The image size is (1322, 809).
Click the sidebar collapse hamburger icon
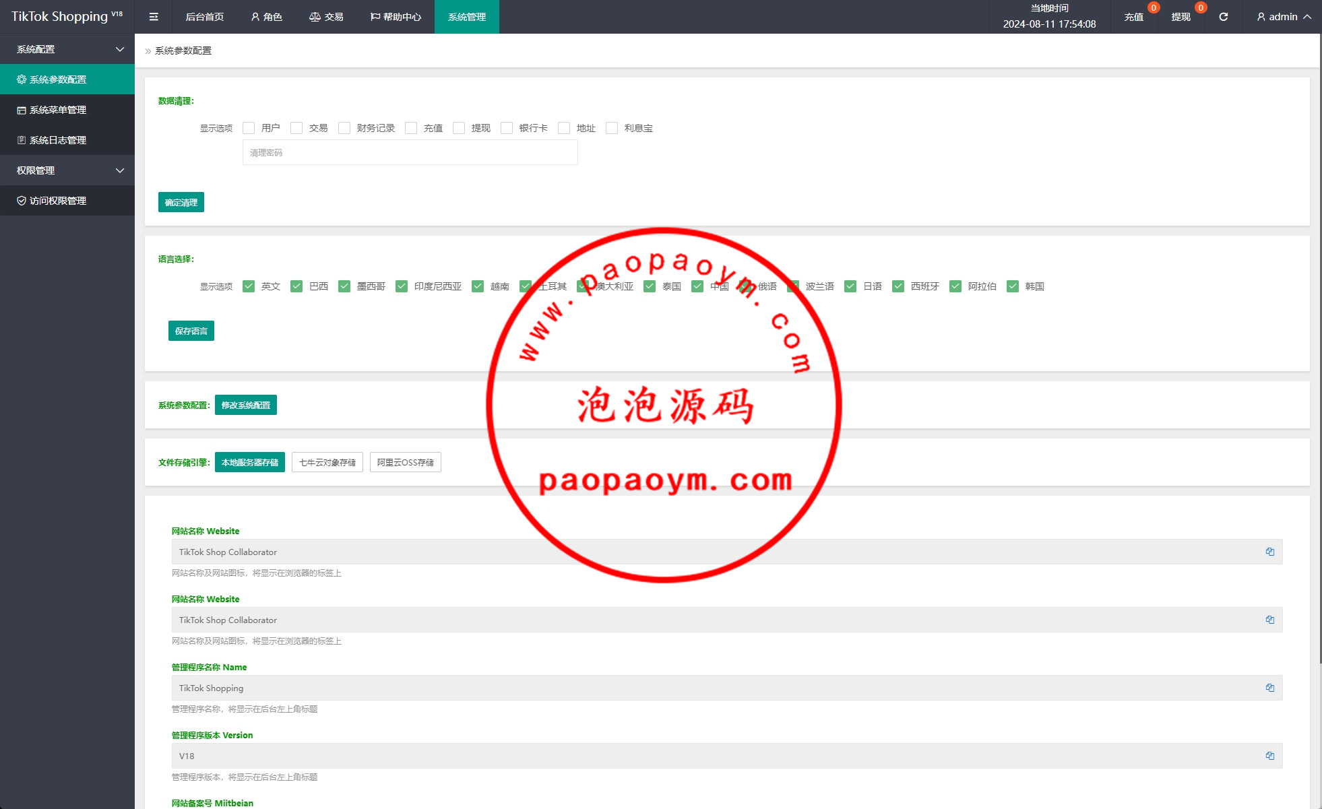pos(154,17)
